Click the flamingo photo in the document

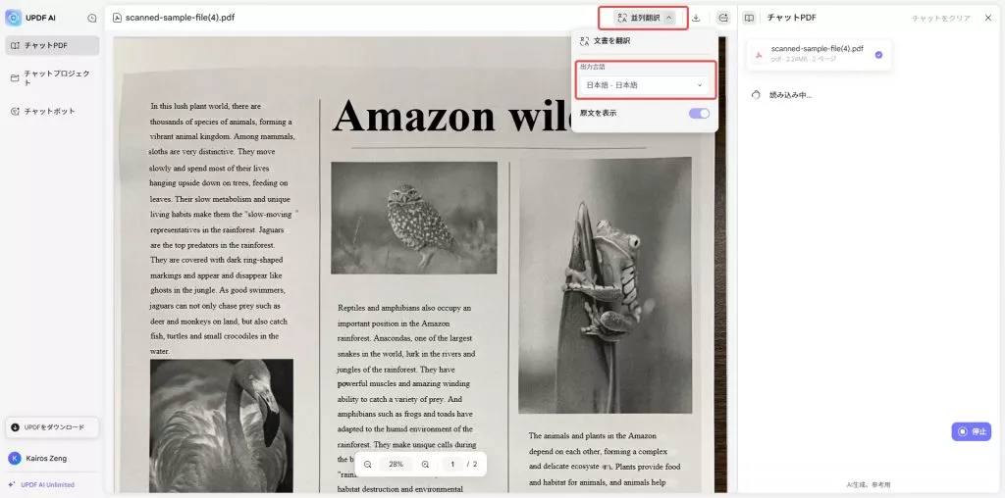[x=221, y=425]
